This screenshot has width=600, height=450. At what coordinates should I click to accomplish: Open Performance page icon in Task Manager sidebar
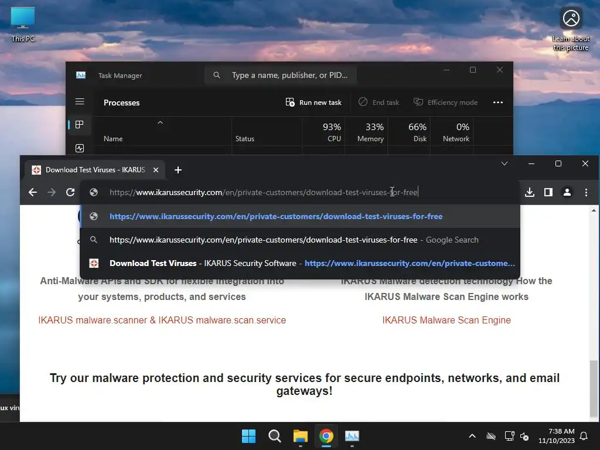click(80, 148)
